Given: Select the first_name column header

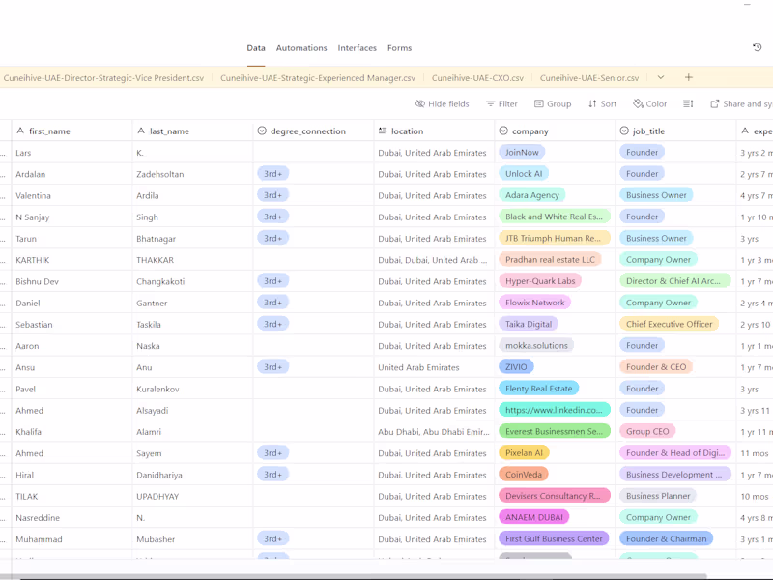Looking at the screenshot, I should (72, 130).
